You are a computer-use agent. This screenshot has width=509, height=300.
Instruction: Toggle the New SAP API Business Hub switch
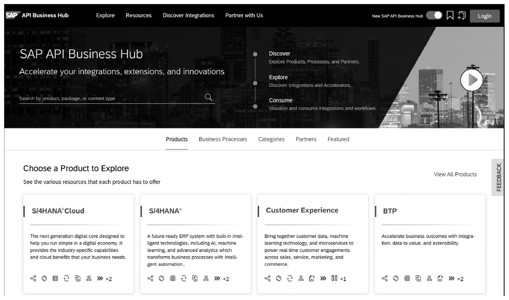point(434,15)
